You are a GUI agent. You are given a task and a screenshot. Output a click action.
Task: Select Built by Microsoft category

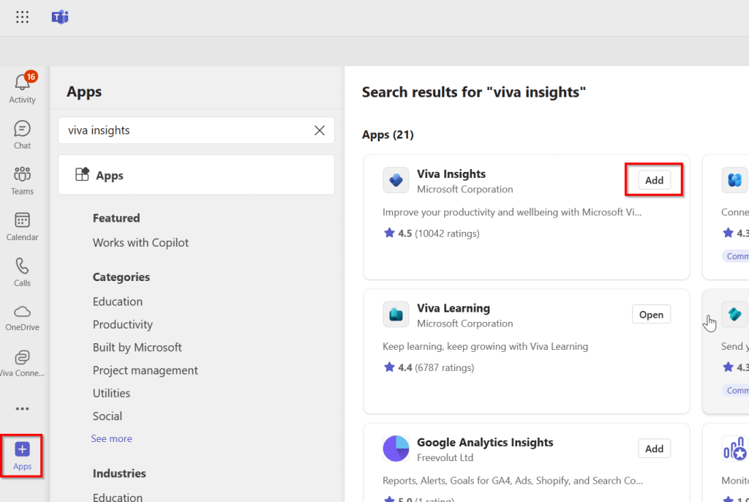point(137,347)
